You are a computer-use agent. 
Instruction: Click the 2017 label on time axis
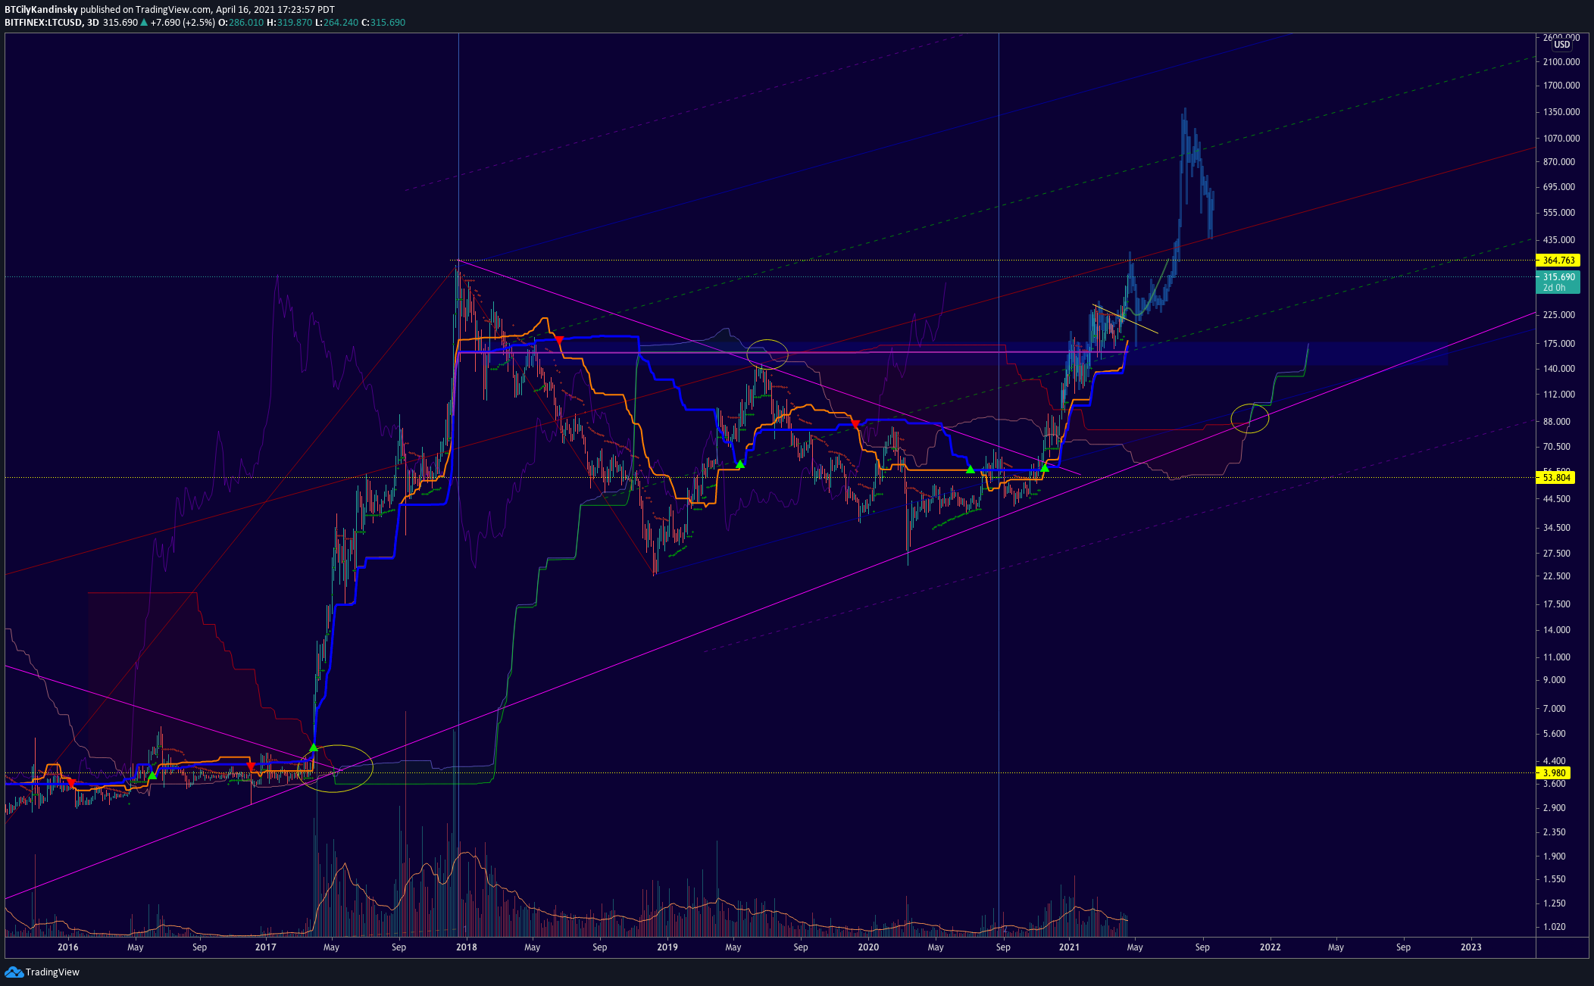pyautogui.click(x=265, y=947)
